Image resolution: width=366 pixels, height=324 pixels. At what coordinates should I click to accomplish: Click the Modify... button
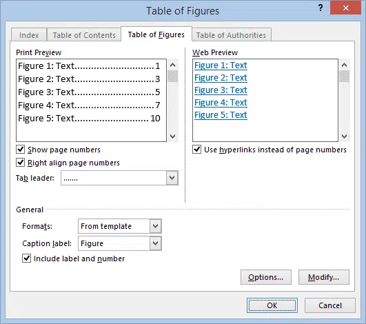(324, 277)
